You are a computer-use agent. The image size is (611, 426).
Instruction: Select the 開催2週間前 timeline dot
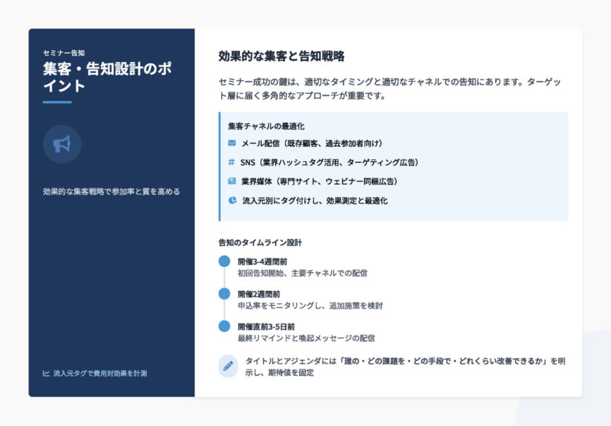pos(223,294)
